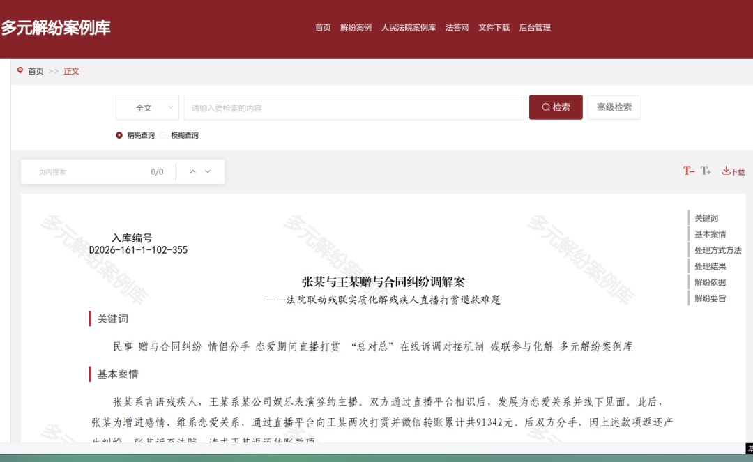753x462 pixels.
Task: Increase font size with T+ icon
Action: [706, 171]
